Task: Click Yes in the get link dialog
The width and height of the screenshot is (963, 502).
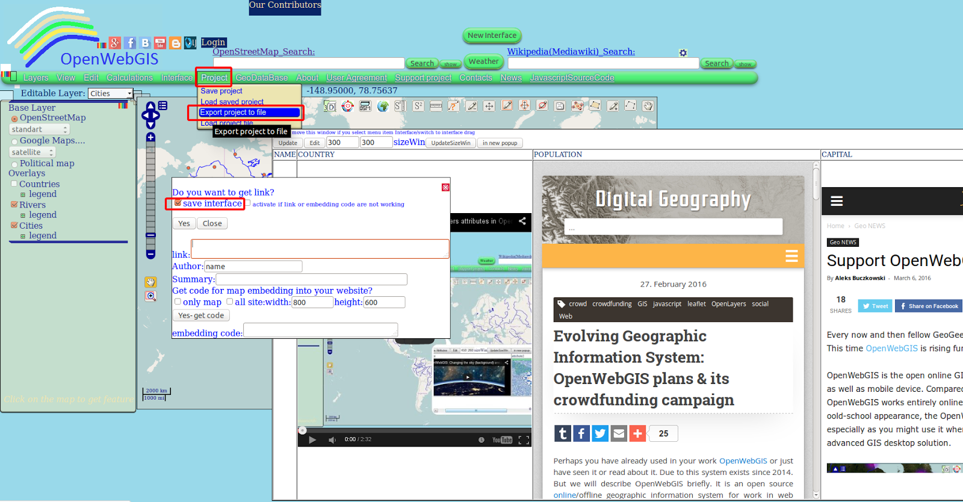Action: 184,223
